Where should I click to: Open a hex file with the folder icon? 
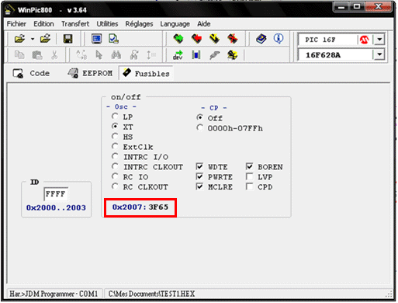click(x=20, y=39)
